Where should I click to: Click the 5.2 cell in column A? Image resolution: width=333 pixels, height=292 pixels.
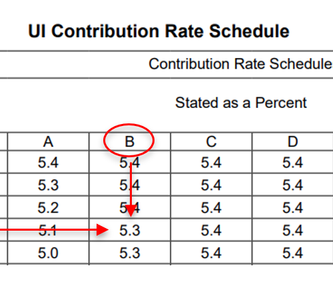(48, 207)
